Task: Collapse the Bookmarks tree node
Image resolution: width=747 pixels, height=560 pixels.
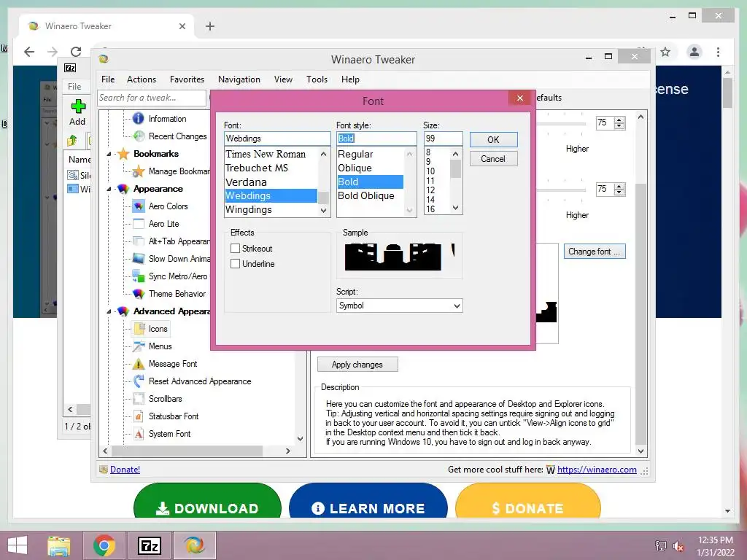Action: (x=109, y=154)
